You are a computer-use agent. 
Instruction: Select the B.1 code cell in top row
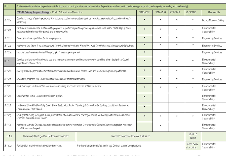pyautogui.click(x=9, y=6)
